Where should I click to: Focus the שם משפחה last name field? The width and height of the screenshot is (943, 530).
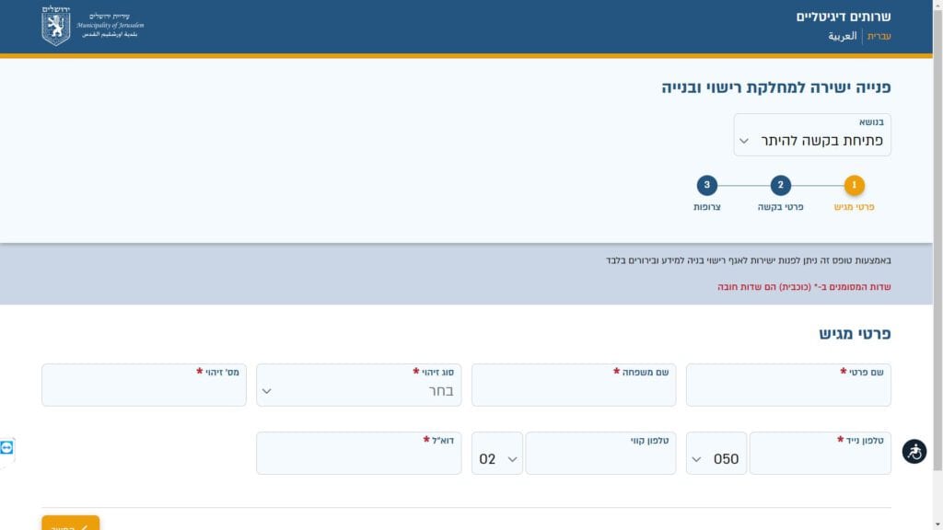coord(574,385)
